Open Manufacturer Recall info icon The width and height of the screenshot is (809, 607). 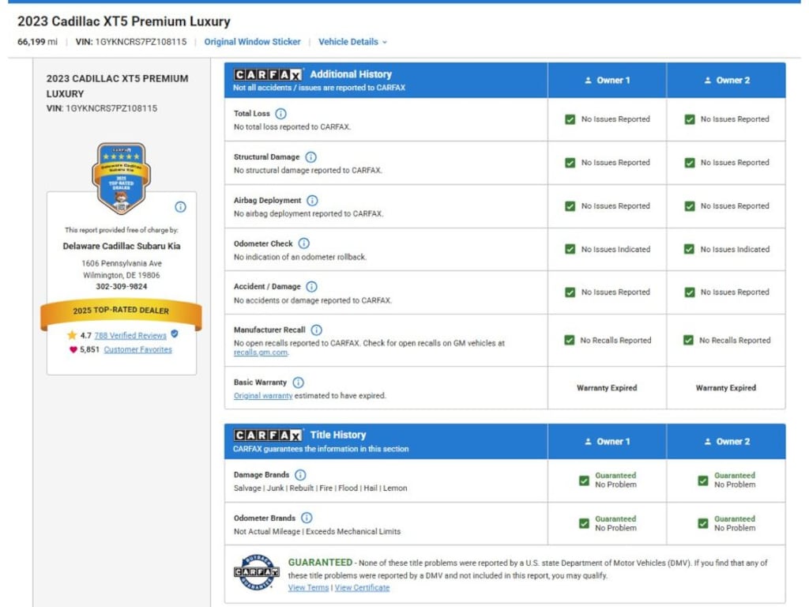point(317,330)
